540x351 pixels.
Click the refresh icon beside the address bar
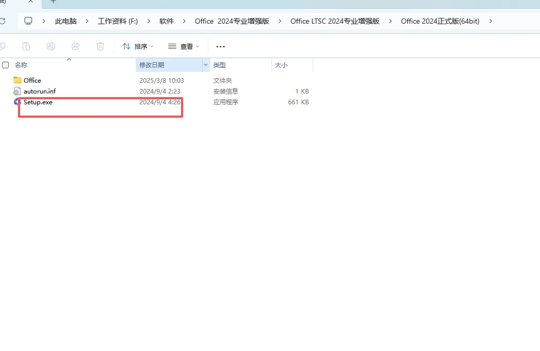point(3,21)
